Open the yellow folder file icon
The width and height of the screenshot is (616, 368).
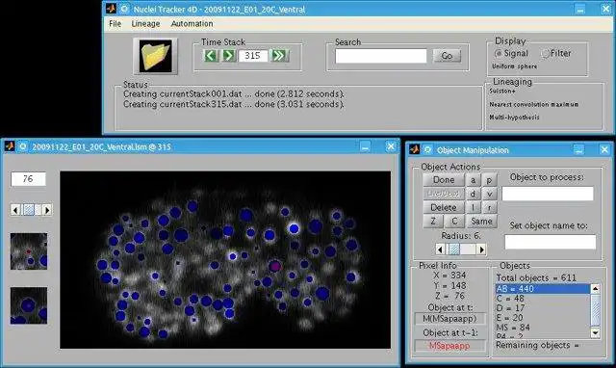[156, 56]
